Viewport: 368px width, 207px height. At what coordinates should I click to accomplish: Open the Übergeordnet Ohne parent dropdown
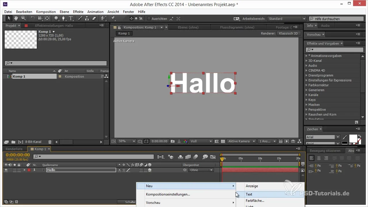tap(201, 170)
